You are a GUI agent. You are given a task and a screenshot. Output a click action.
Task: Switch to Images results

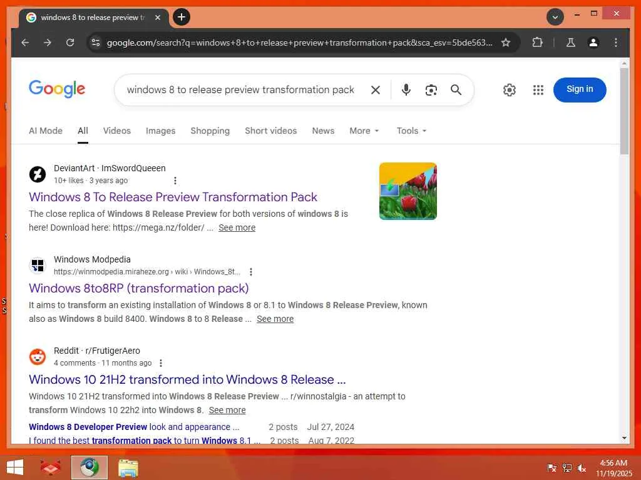tap(160, 131)
